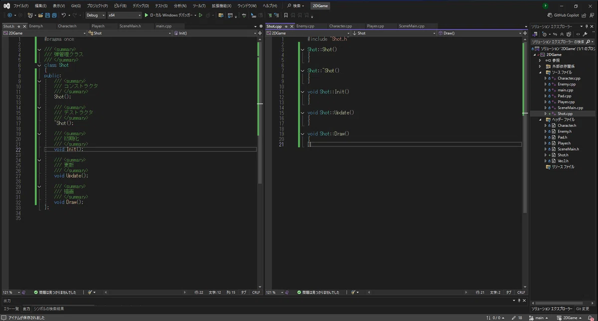Open the 編集(E) menu
This screenshot has height=321, width=598.
(40, 6)
